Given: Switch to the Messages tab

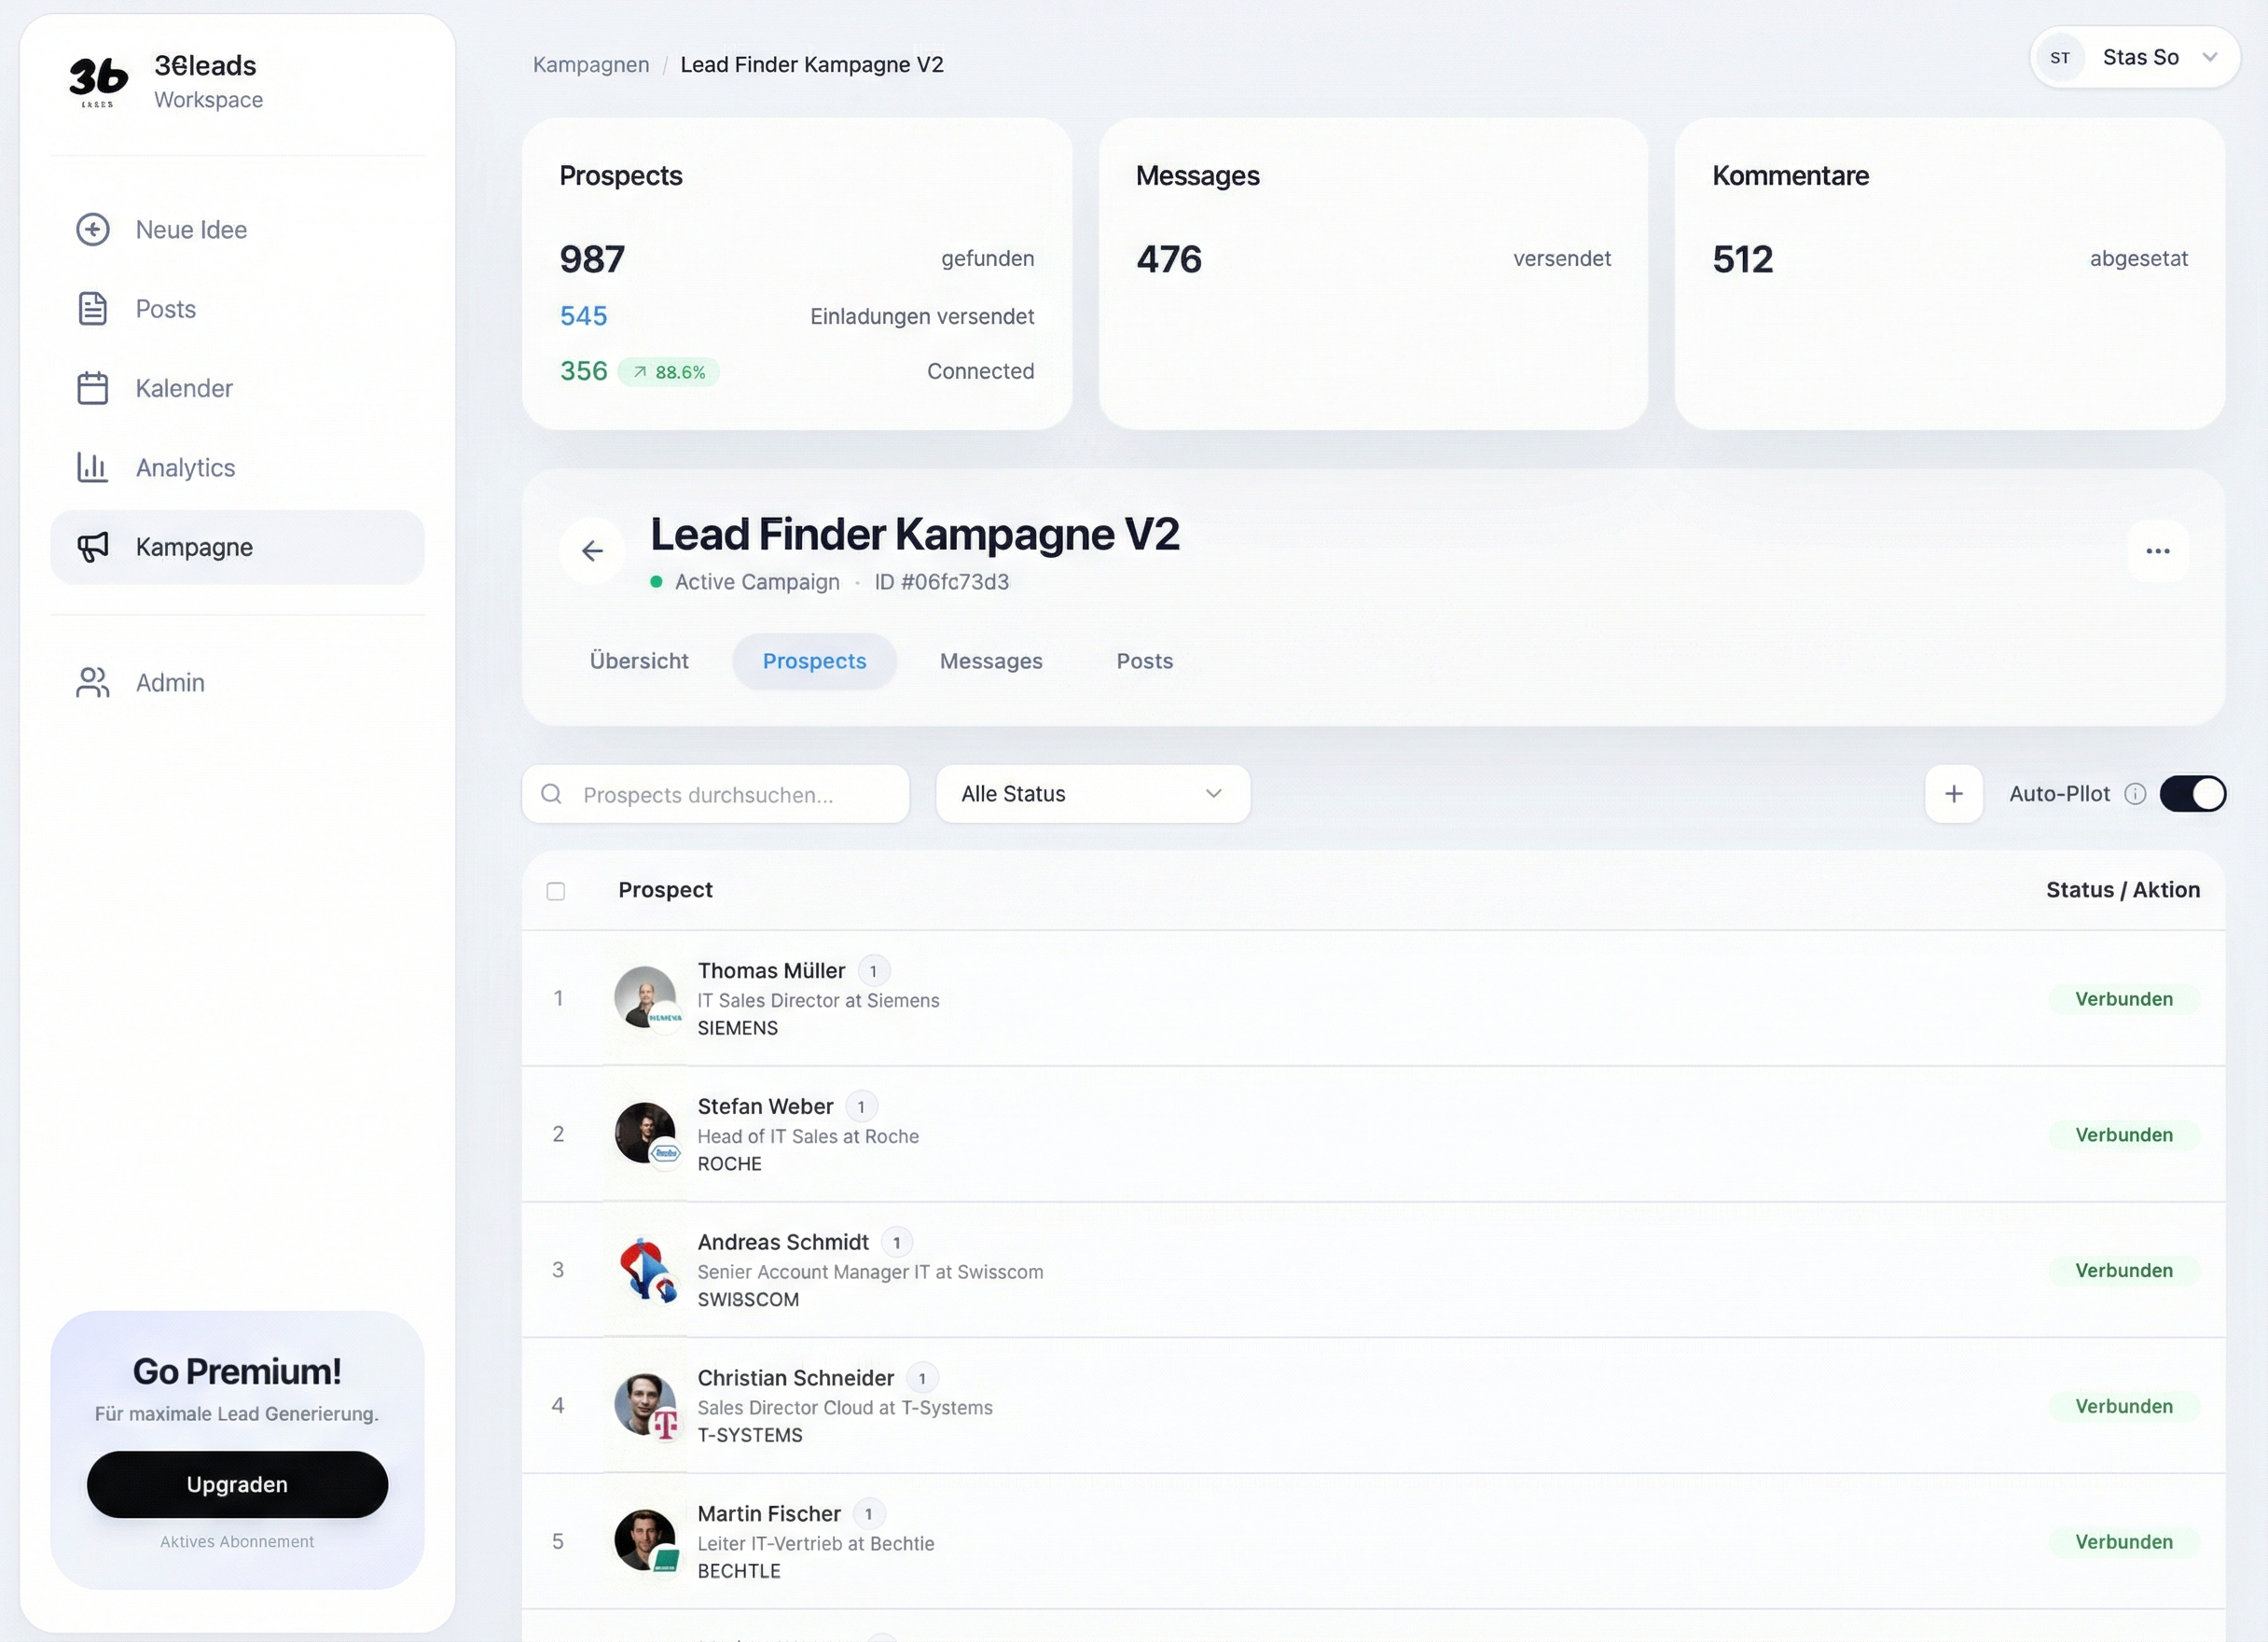Looking at the screenshot, I should click(991, 661).
